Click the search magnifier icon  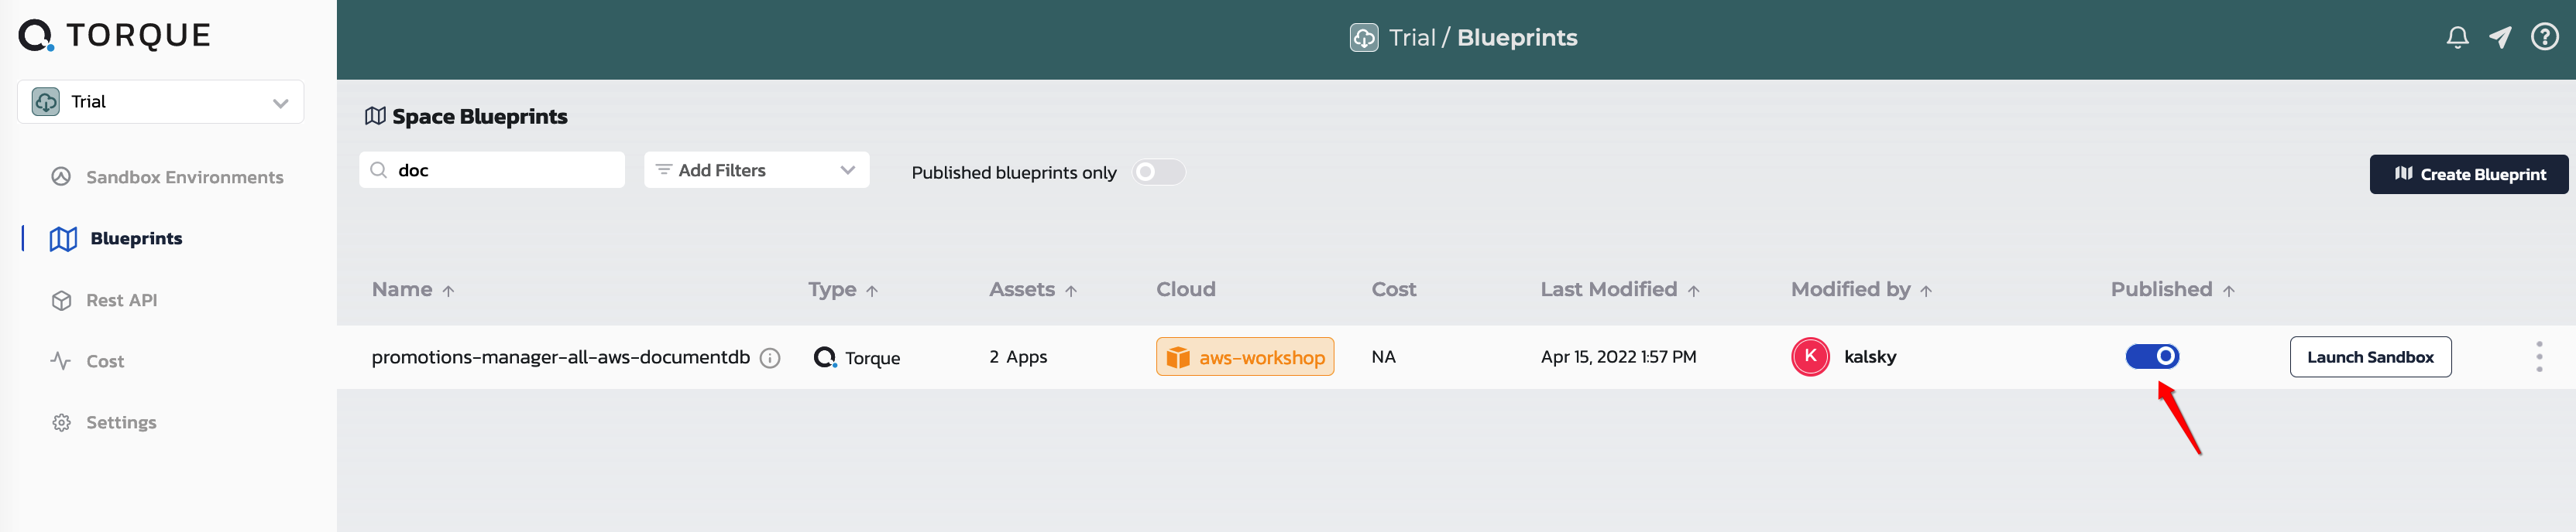pos(379,169)
